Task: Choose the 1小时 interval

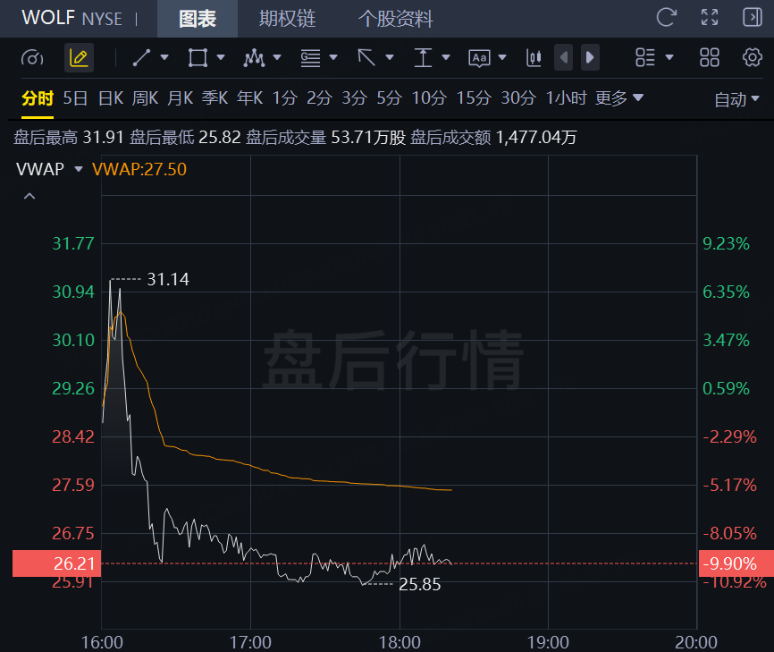Action: 566,97
